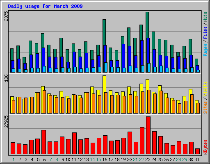Click day 5 on the x-axis
210x164 pixels.
coord(38,159)
